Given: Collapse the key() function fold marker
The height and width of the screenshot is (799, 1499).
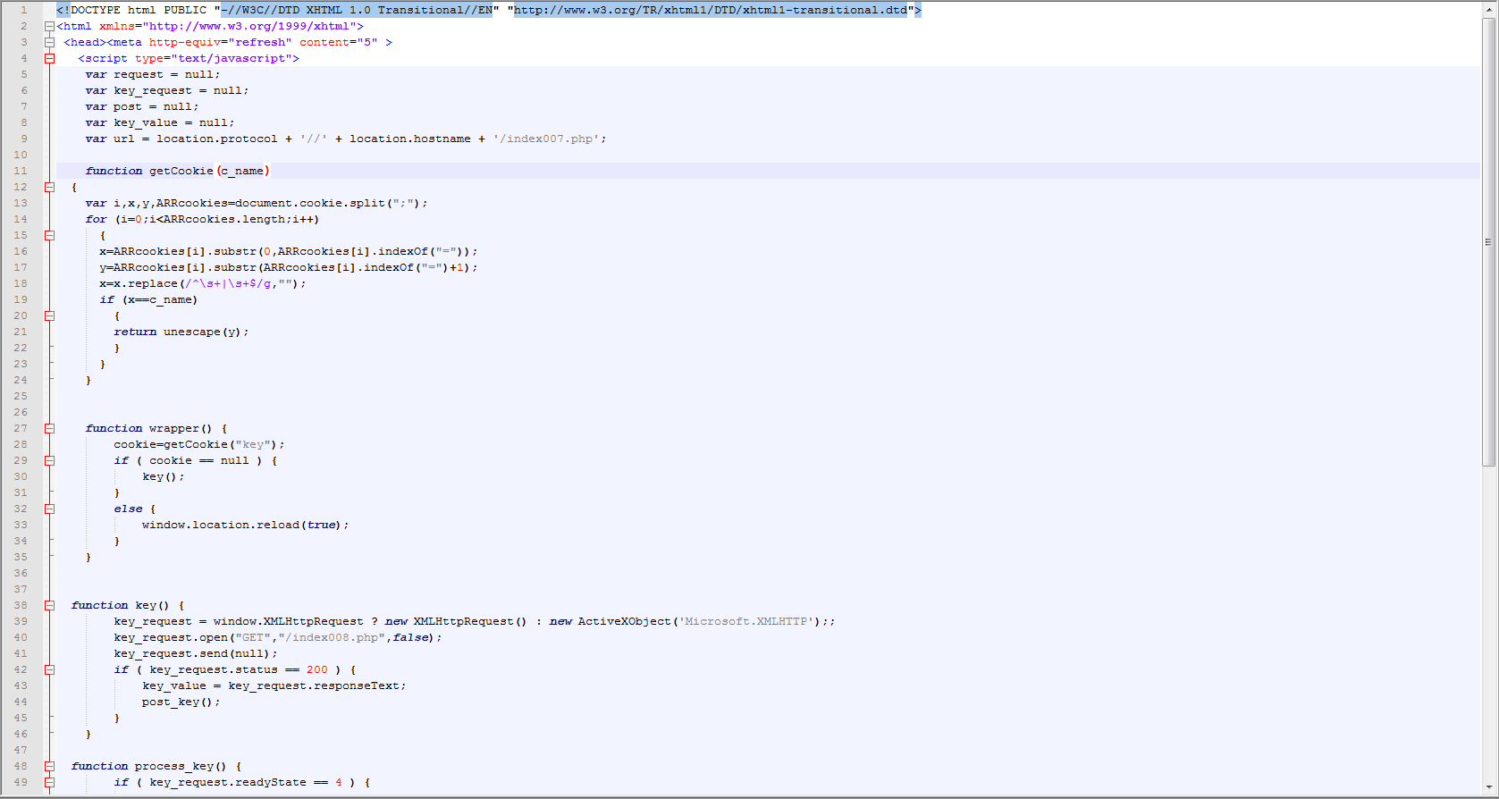Looking at the screenshot, I should click(50, 606).
